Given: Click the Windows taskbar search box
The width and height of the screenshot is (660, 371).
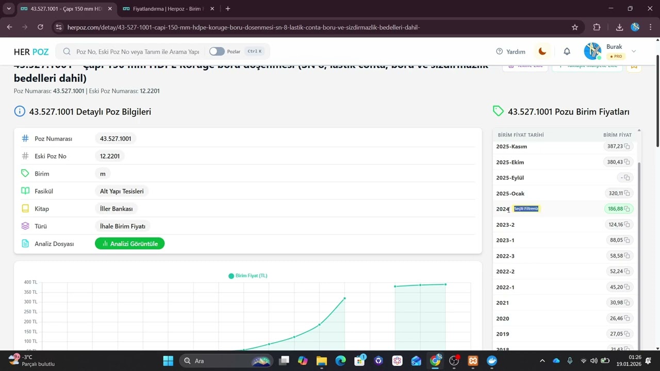Looking at the screenshot, I should 227,361.
